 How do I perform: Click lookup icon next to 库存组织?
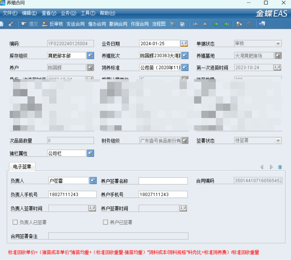[x=90, y=55]
